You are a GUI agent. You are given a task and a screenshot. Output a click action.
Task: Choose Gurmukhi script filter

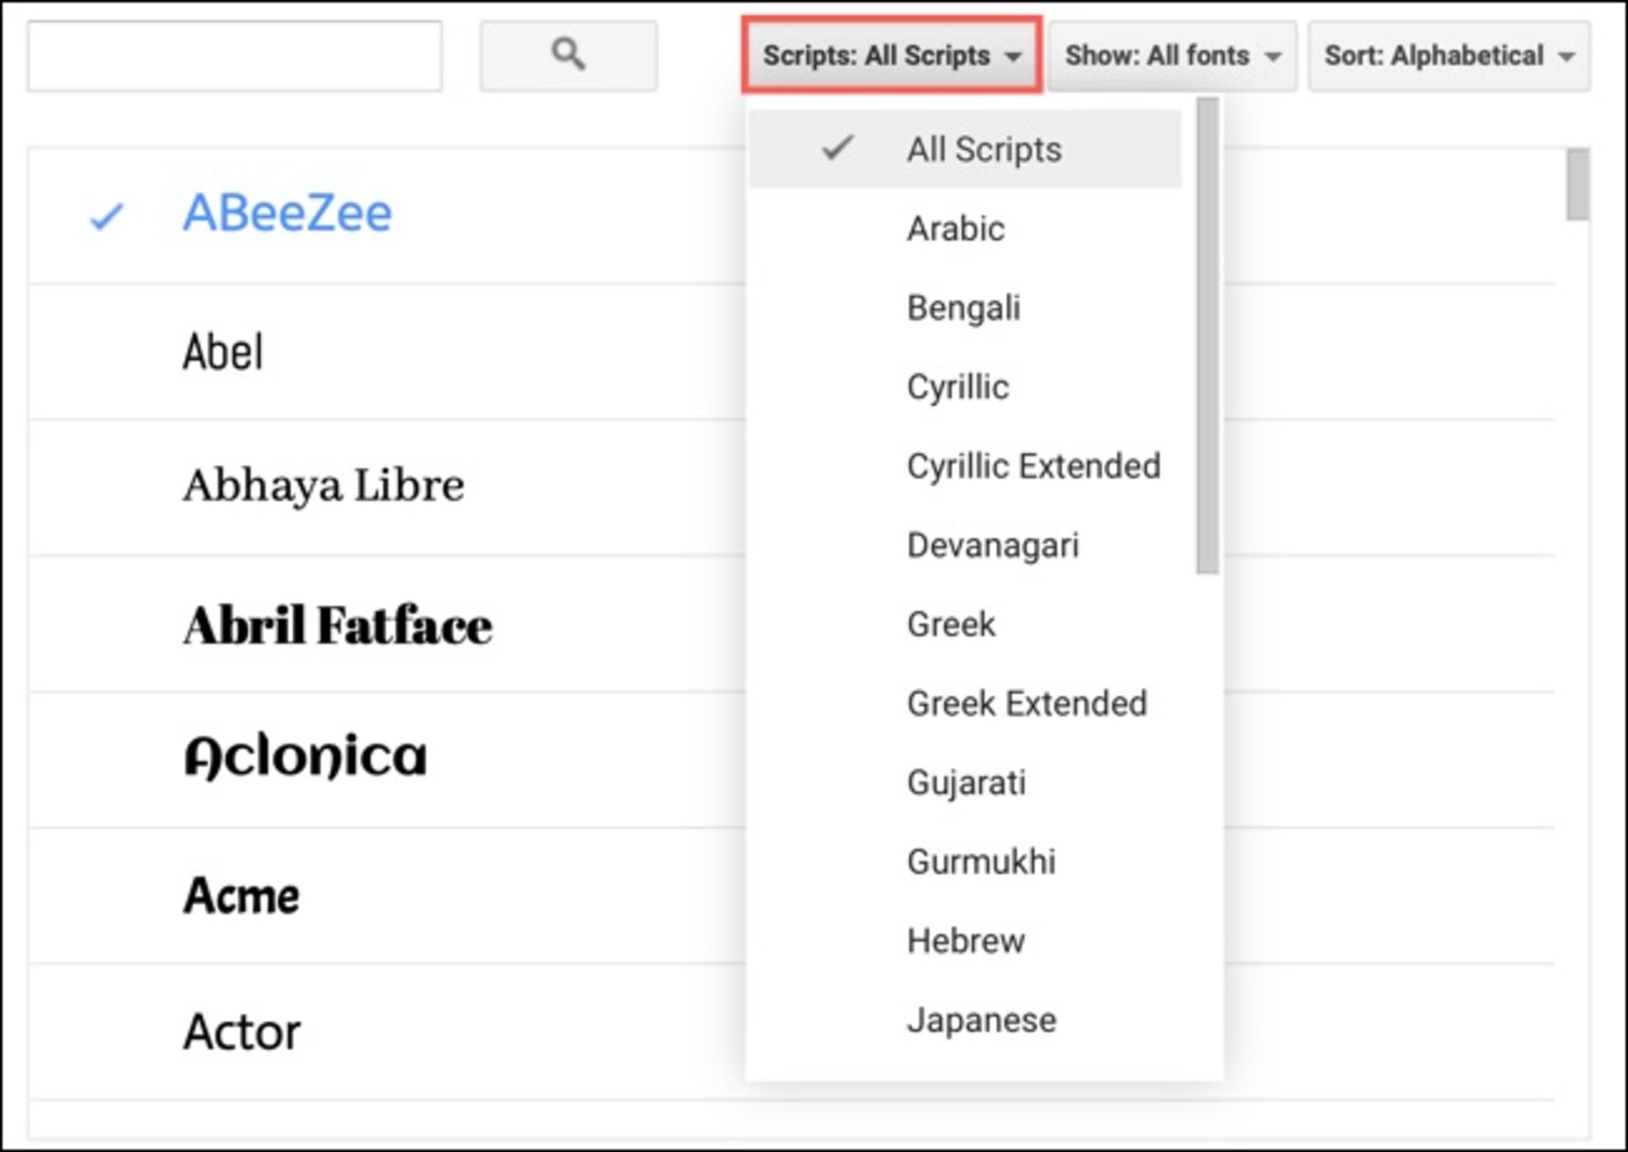[x=982, y=861]
